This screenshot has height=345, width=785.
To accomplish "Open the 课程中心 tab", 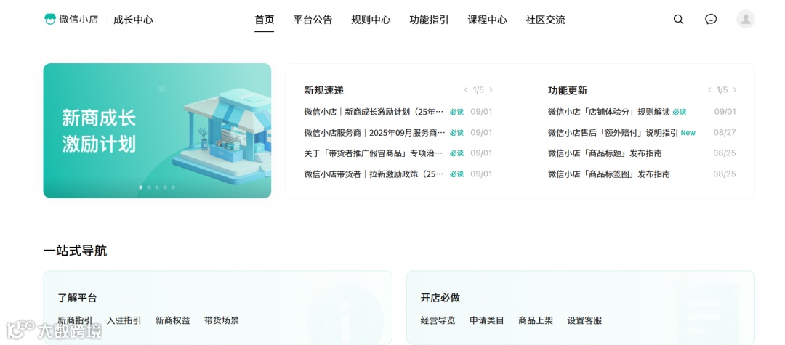I will 487,20.
